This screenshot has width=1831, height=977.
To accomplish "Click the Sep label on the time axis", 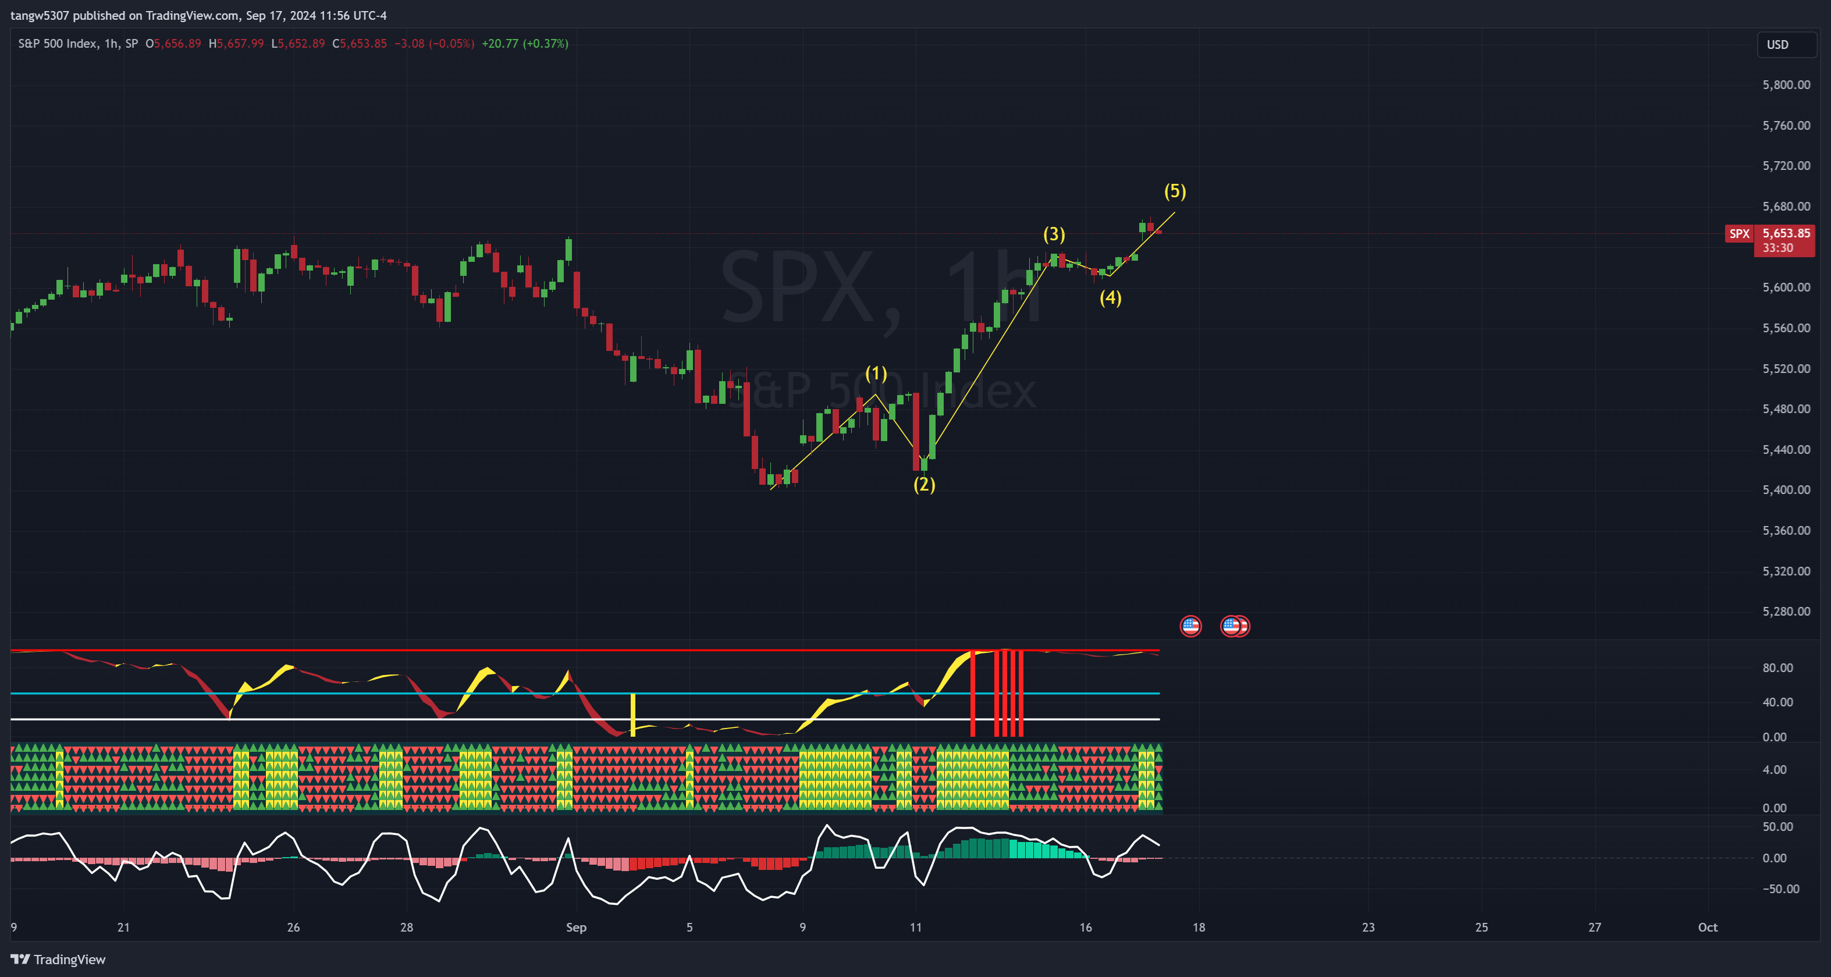I will (x=576, y=927).
